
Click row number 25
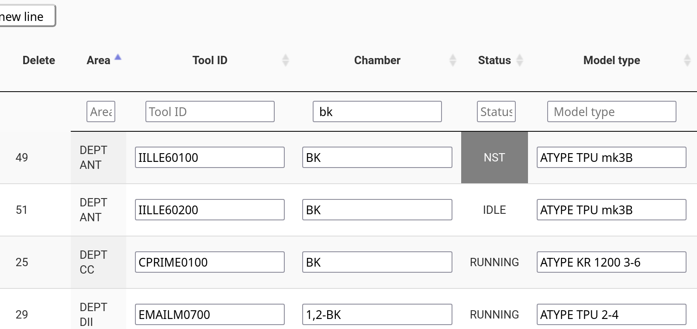tap(22, 262)
